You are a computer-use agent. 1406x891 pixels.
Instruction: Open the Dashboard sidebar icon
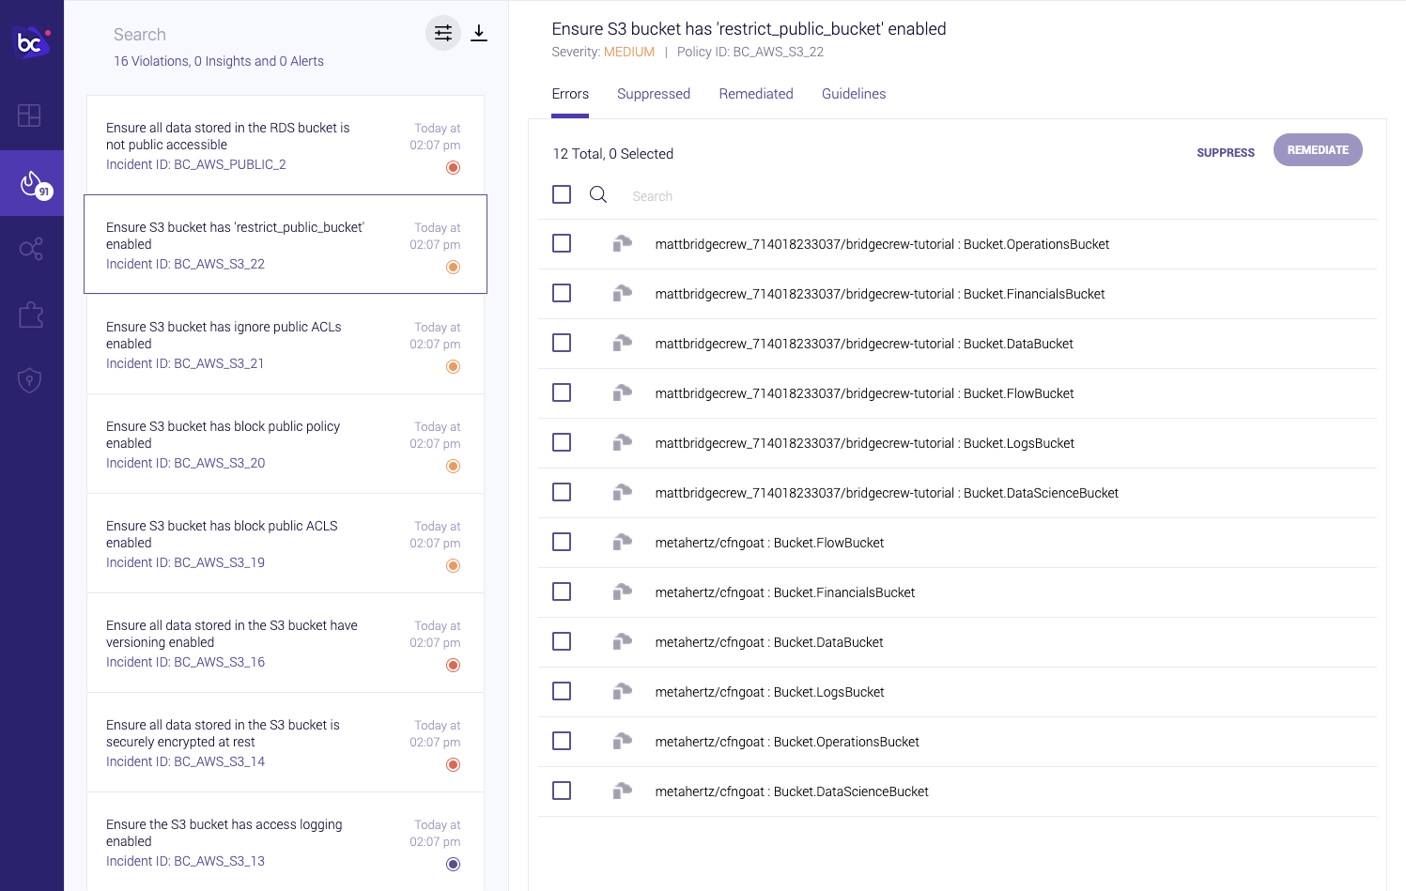pos(30,115)
